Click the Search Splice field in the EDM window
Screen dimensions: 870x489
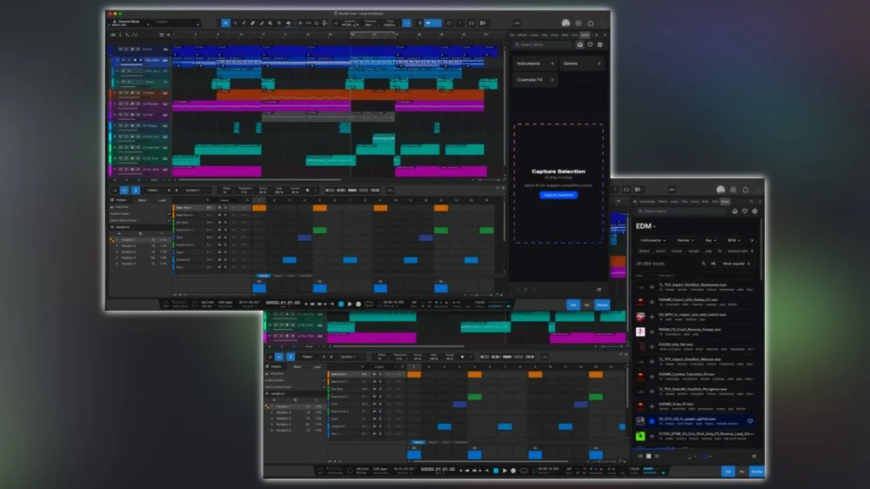pos(682,211)
